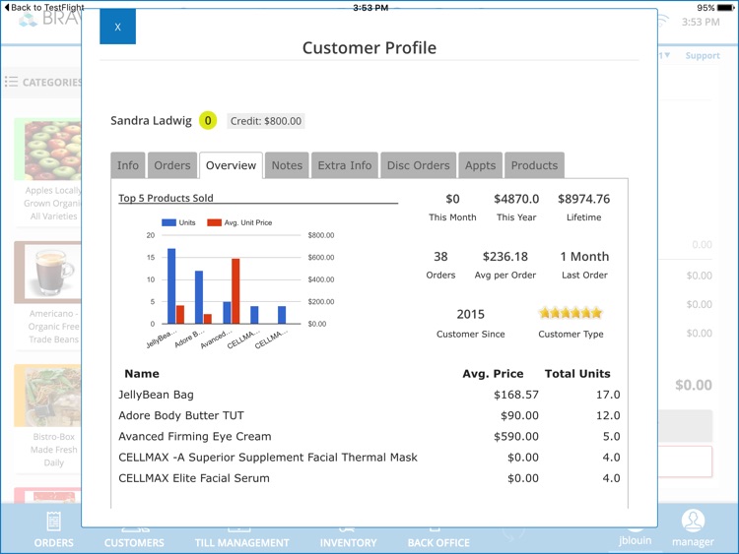Tap the Credit: $800.00 label
The image size is (739, 554).
click(266, 121)
